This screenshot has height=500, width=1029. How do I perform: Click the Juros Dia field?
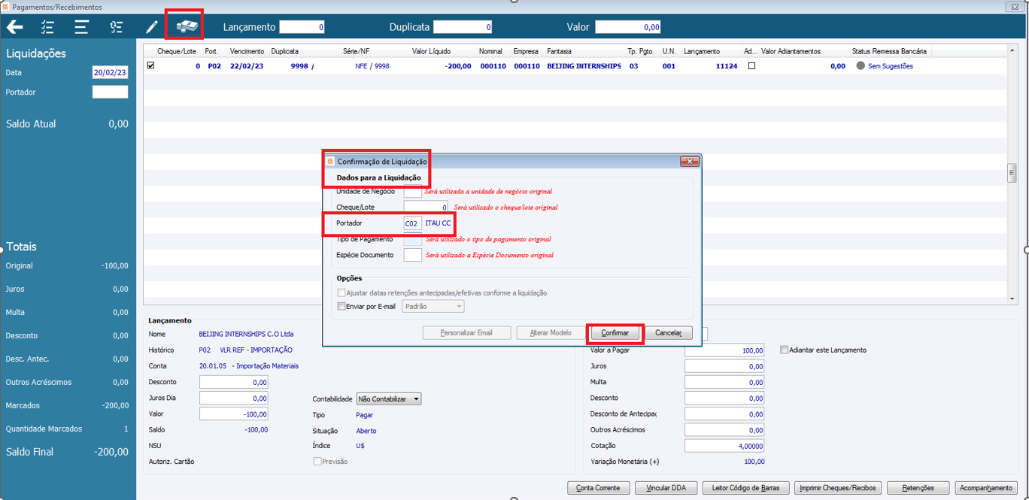click(234, 398)
